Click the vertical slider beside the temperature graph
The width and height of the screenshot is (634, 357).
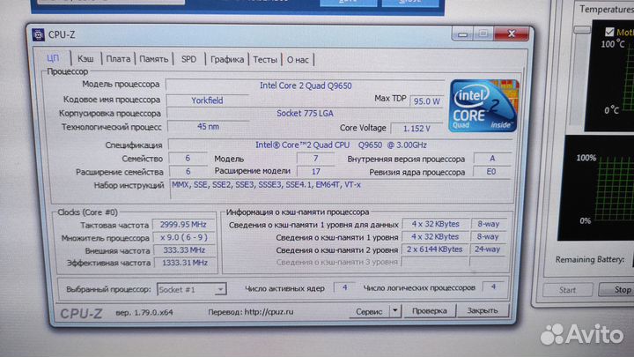pyautogui.click(x=582, y=30)
